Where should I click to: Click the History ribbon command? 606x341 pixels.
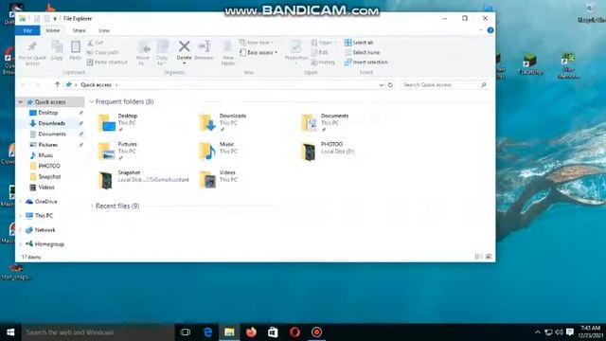[x=323, y=62]
